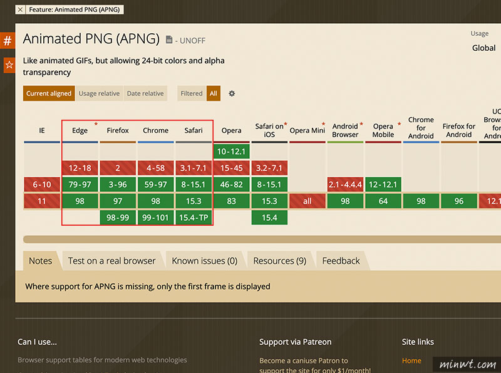Click the horizontal table scrollbar
Screen dimensions: 501x373
coord(262,239)
